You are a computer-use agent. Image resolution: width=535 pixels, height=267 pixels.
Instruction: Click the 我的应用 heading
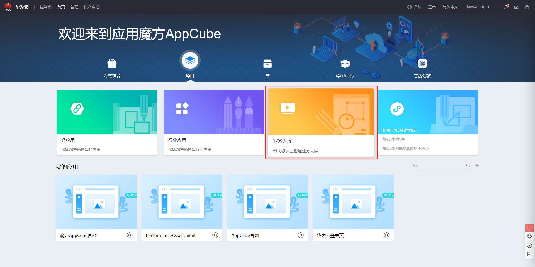(x=67, y=167)
